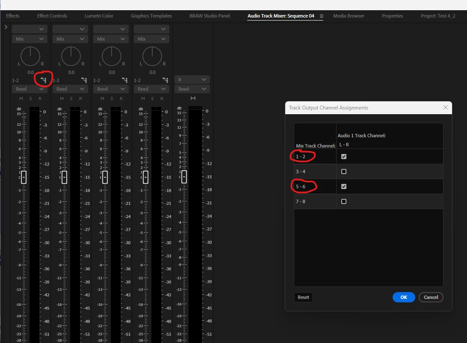
Task: Solo the second audio track
Action: pyautogui.click(x=71, y=98)
